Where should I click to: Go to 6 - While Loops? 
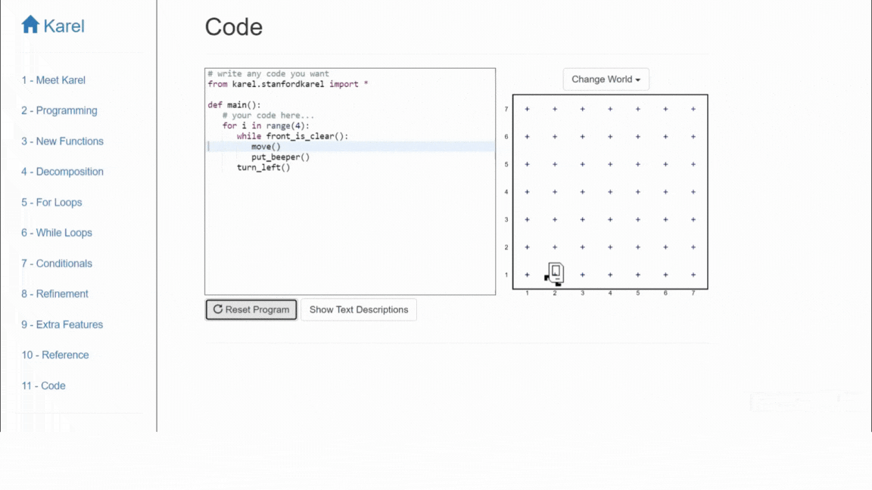pyautogui.click(x=57, y=233)
